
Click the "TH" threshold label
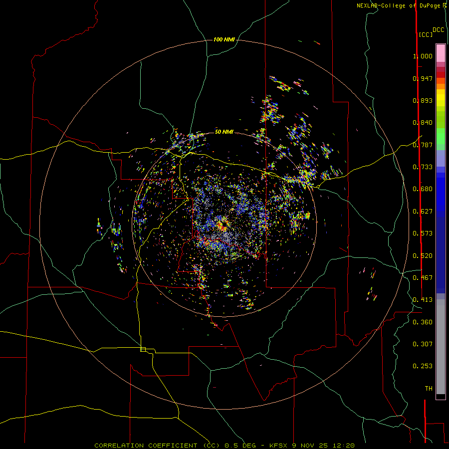click(x=429, y=389)
